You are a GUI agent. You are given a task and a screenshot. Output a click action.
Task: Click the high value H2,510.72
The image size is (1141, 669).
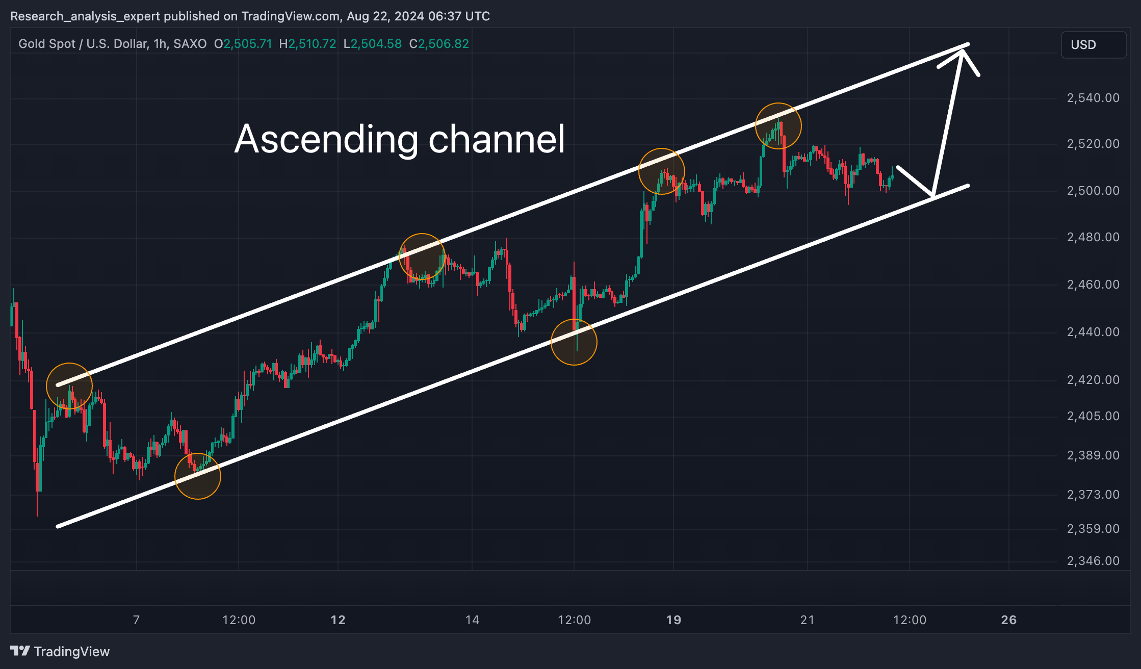tap(307, 44)
